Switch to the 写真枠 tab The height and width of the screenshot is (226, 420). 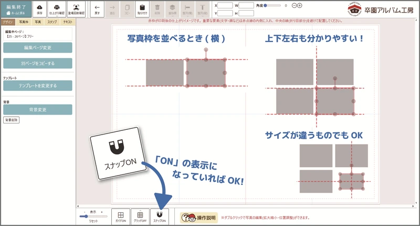(x=24, y=23)
